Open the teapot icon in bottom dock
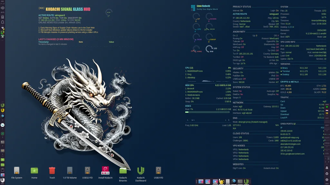Viewport: 330px width, 185px height. pyautogui.click(x=221, y=182)
